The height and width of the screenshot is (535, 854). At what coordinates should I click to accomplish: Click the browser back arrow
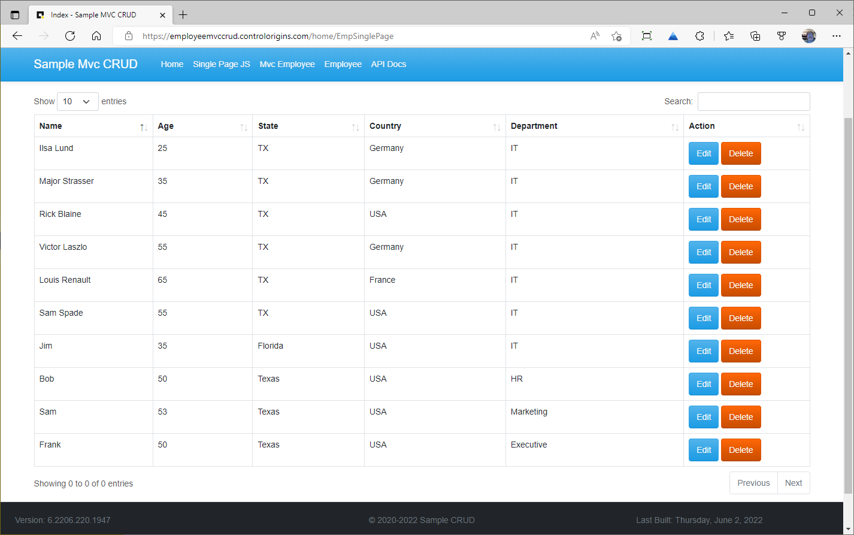pyautogui.click(x=17, y=35)
